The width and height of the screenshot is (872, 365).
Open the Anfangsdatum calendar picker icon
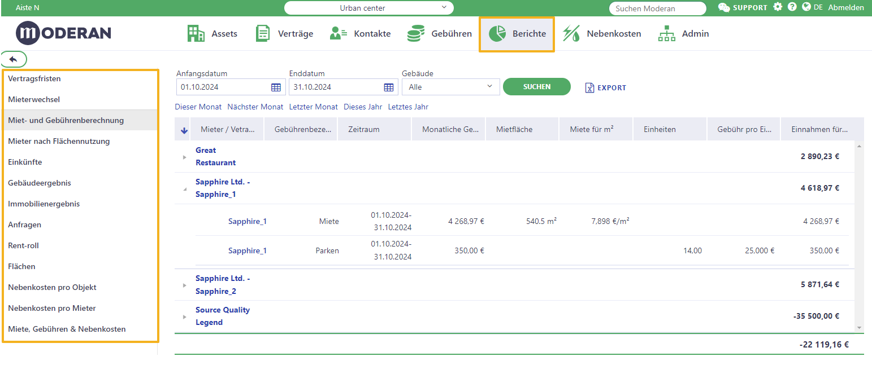(x=276, y=87)
